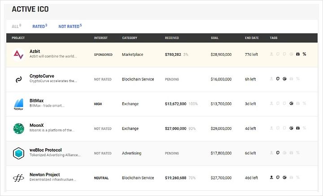The image size is (323, 196).
Task: Click the HIGH interest label for BitMax
Action: click(x=98, y=104)
